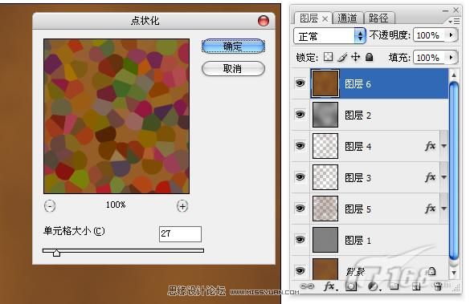The height and width of the screenshot is (304, 470).
Task: Open the add layer style fx menu
Action: [331, 286]
